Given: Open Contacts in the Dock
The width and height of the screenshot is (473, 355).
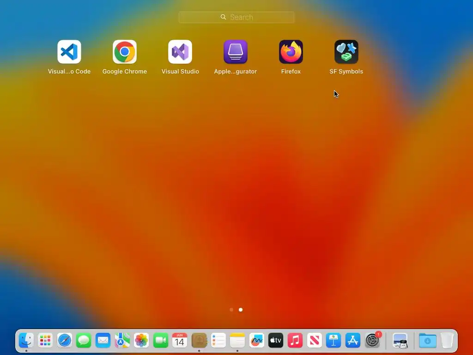Looking at the screenshot, I should coord(199,341).
